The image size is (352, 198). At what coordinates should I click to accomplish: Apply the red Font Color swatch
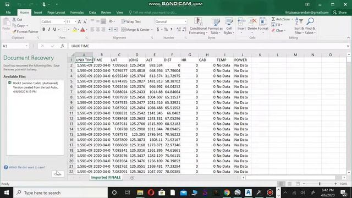tap(82, 29)
